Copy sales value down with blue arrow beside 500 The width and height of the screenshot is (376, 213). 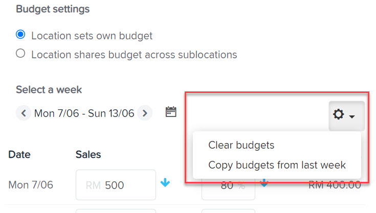tap(165, 182)
